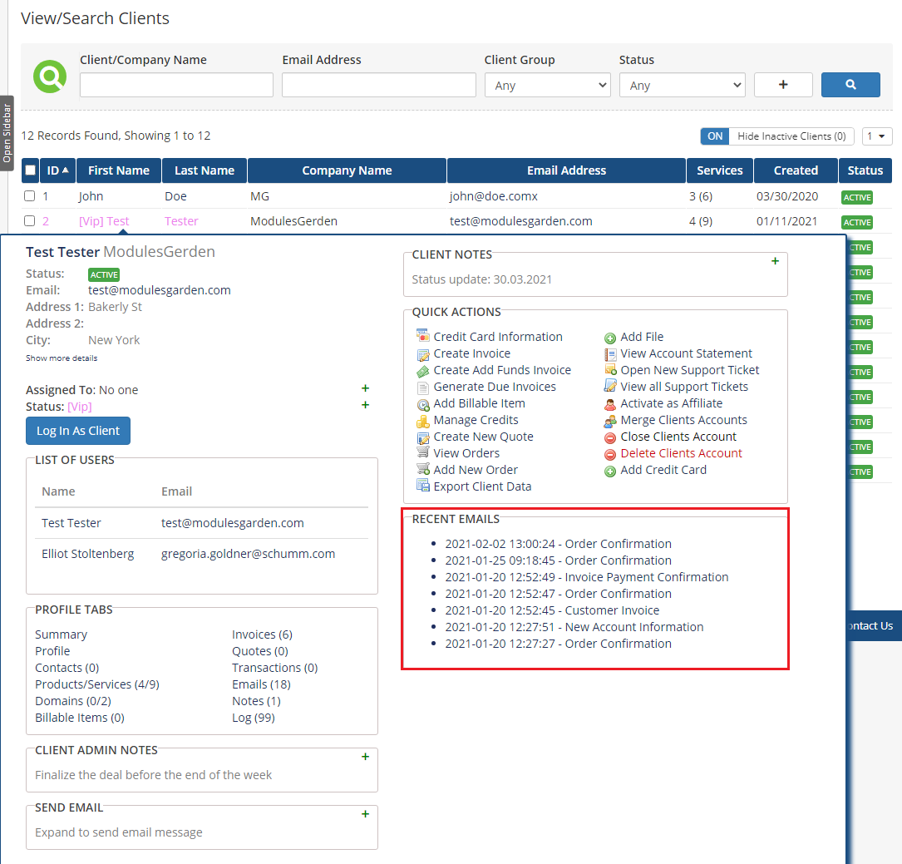Click the blue magnifier search button

[x=850, y=85]
